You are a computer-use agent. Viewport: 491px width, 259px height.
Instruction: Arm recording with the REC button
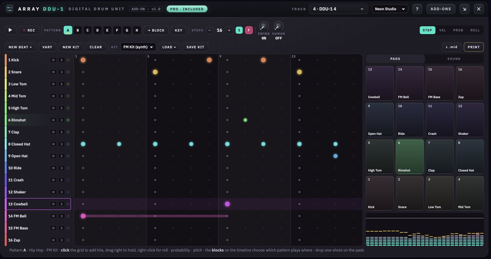[29, 30]
